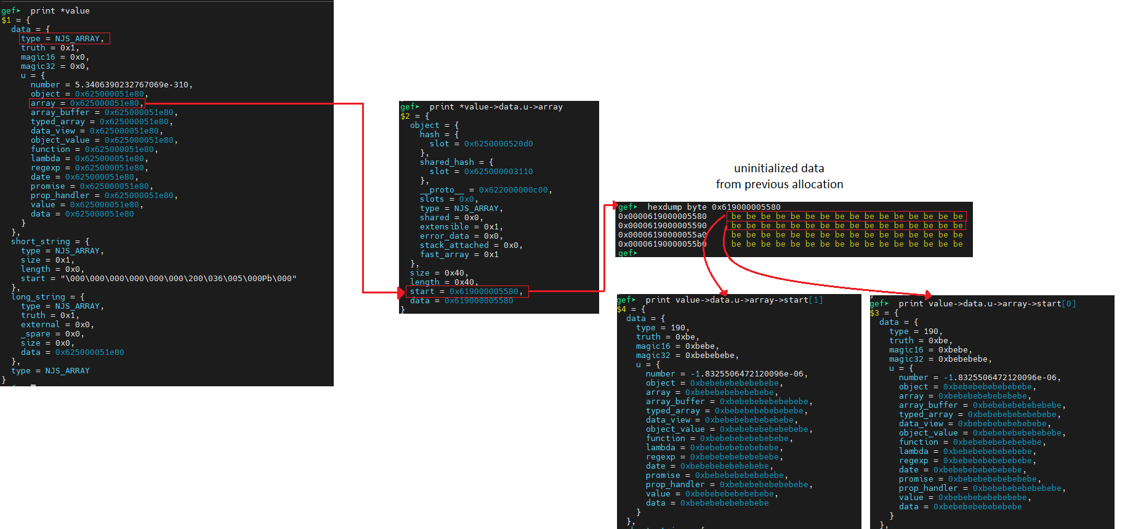The width and height of the screenshot is (1125, 529).
Task: Select 'number = 5.3406390232767069e-310,' line
Action: [111, 84]
